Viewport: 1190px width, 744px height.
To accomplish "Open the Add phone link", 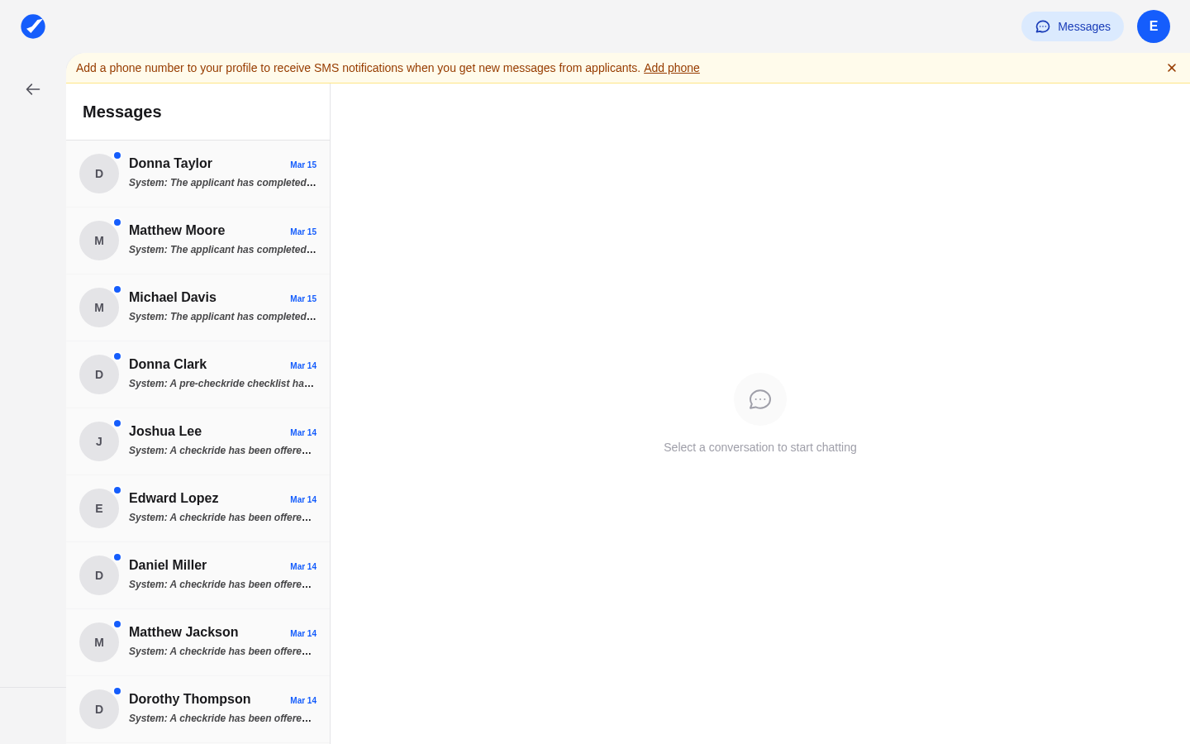I will pos(671,68).
